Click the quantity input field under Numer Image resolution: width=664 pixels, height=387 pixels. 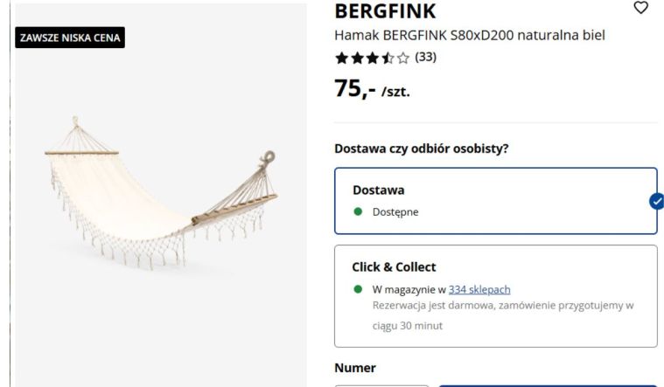[381, 384]
